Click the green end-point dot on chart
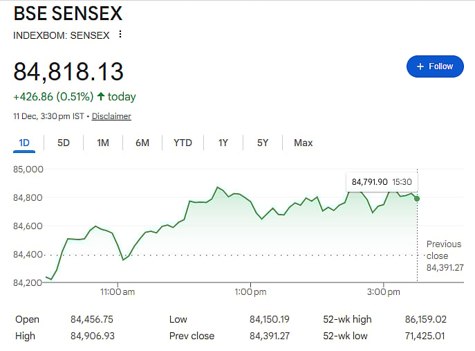The height and width of the screenshot is (351, 475). [x=417, y=199]
